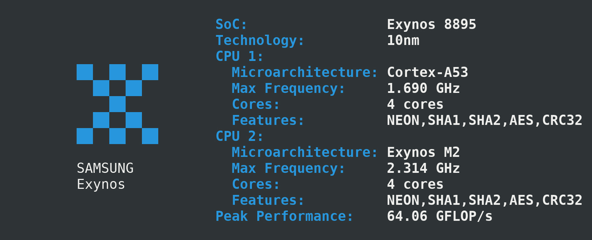Click the Cores: label under CPU 1

(x=256, y=104)
